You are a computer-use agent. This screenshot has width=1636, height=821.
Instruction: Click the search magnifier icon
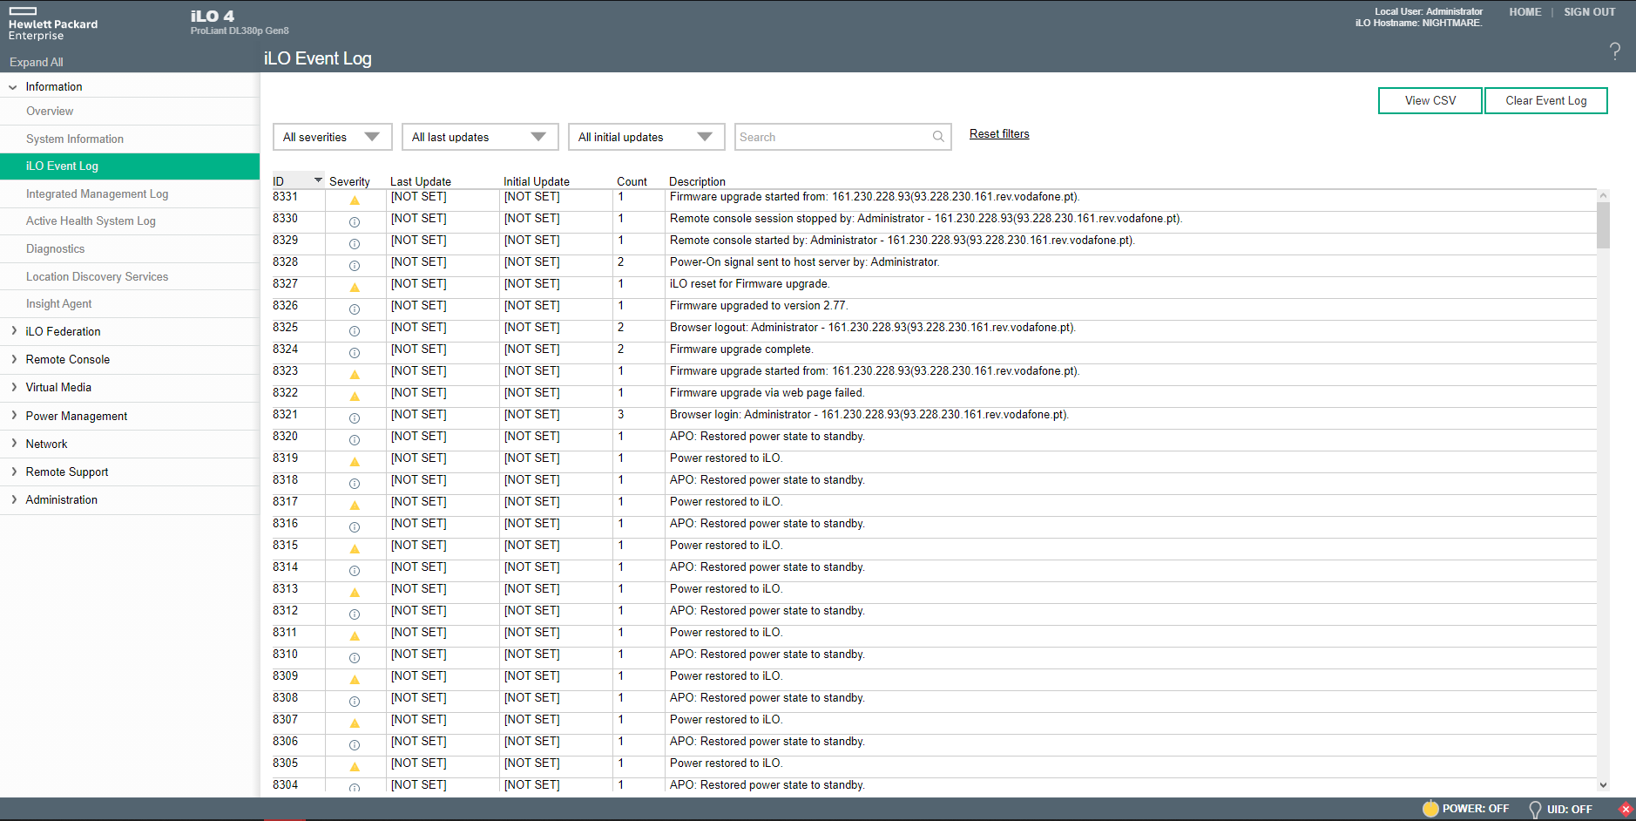tap(938, 137)
